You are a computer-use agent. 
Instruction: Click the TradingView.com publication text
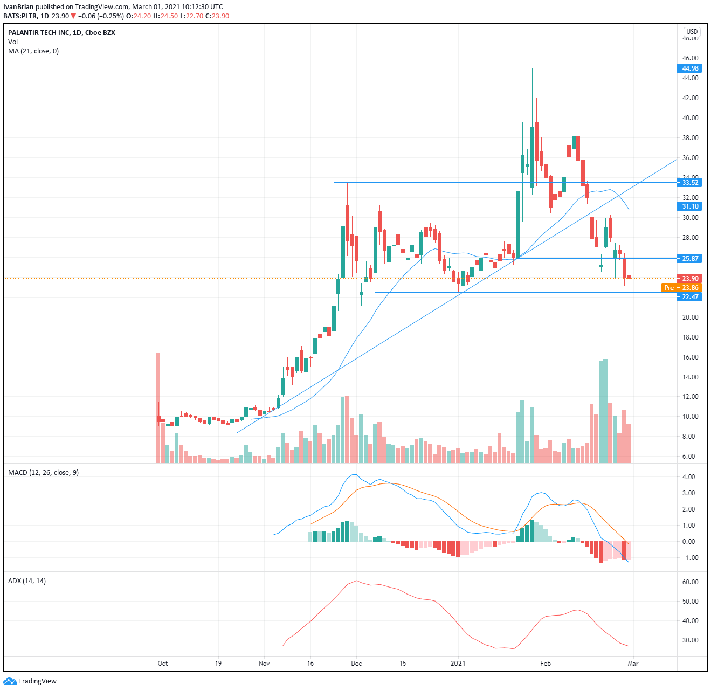pos(102,7)
